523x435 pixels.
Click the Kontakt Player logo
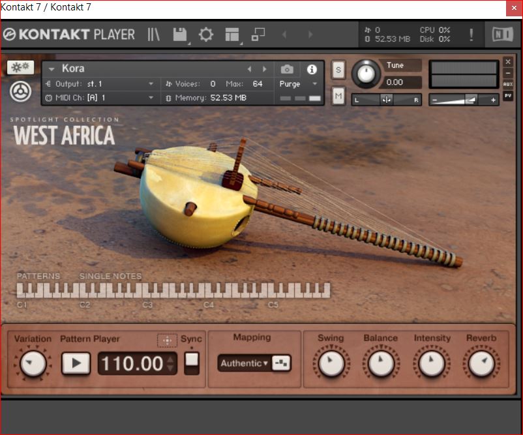click(x=69, y=35)
